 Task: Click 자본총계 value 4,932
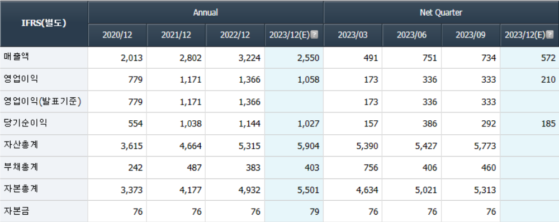pyautogui.click(x=249, y=190)
